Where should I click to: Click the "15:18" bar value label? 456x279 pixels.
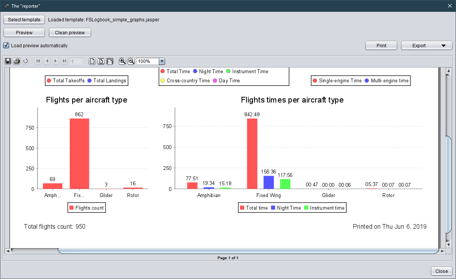click(x=225, y=183)
